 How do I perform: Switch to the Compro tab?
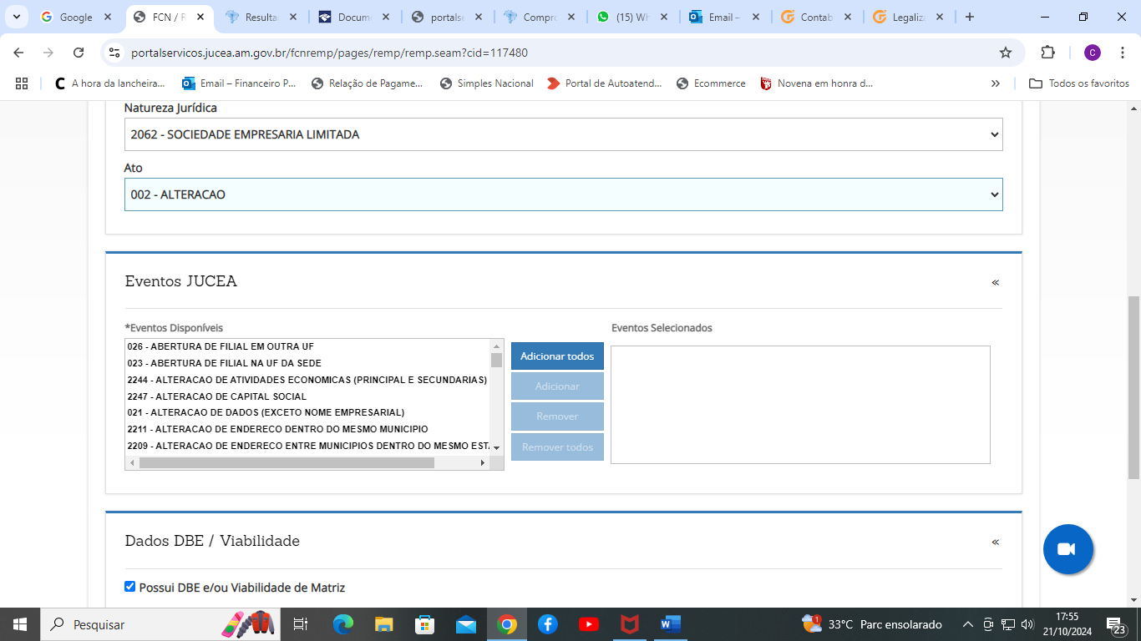[x=539, y=17]
